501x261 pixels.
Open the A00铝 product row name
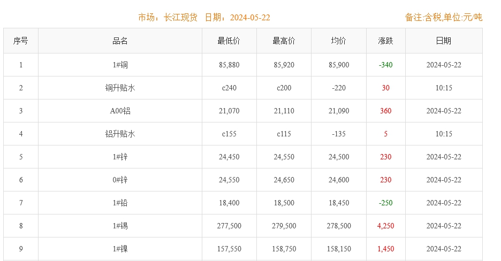tap(120, 111)
